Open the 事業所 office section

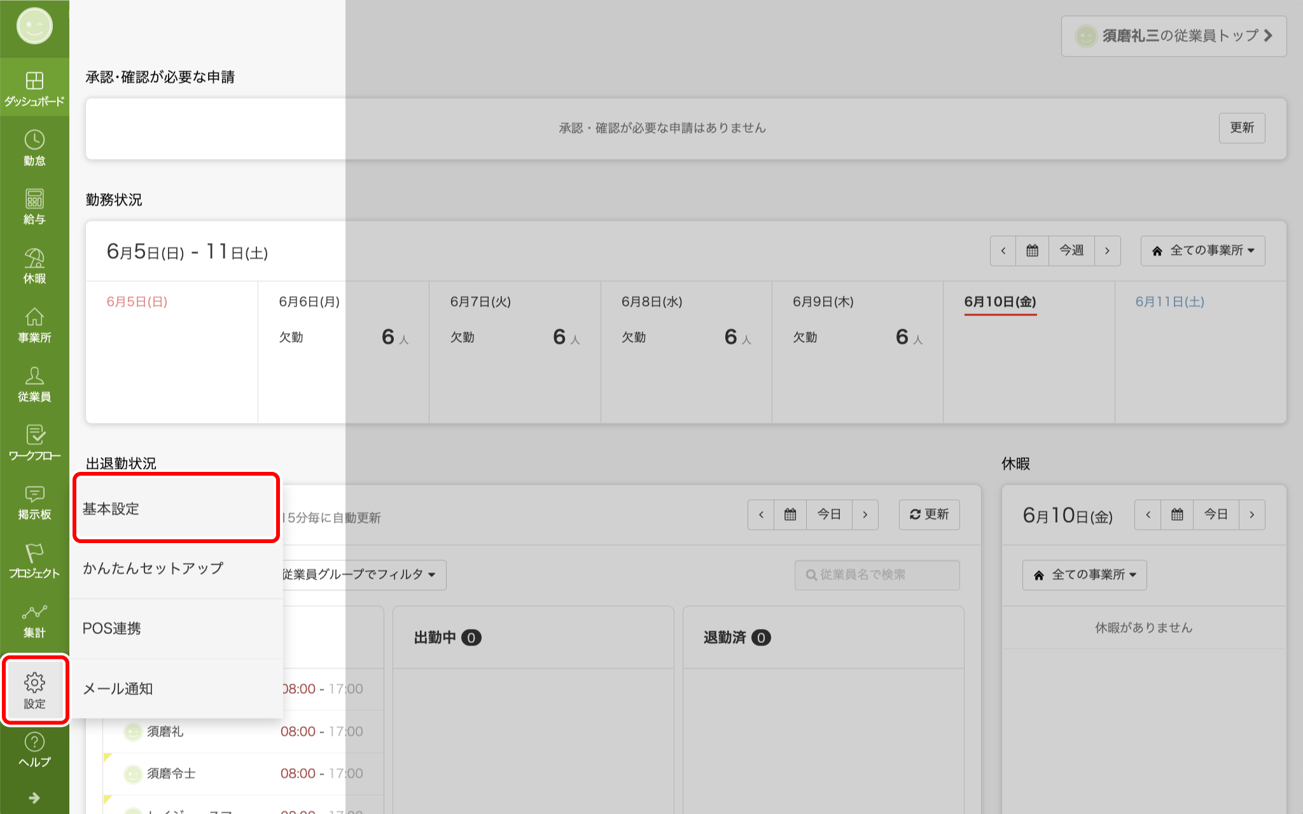coord(34,325)
